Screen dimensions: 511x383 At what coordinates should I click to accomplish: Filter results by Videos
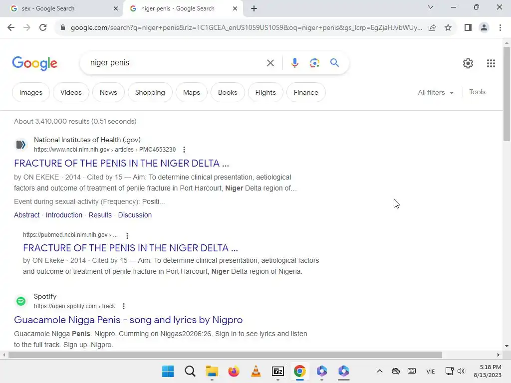(x=71, y=92)
